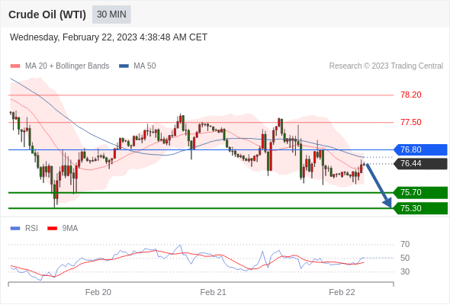Toggle the MA 20 + Bollinger Bands legend

pos(59,66)
